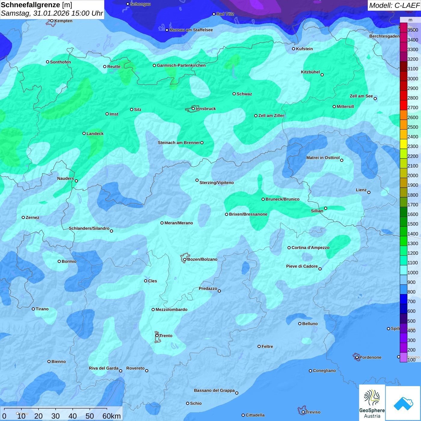Click the Tirano location dot
The width and height of the screenshot is (421, 421).
coord(33,309)
